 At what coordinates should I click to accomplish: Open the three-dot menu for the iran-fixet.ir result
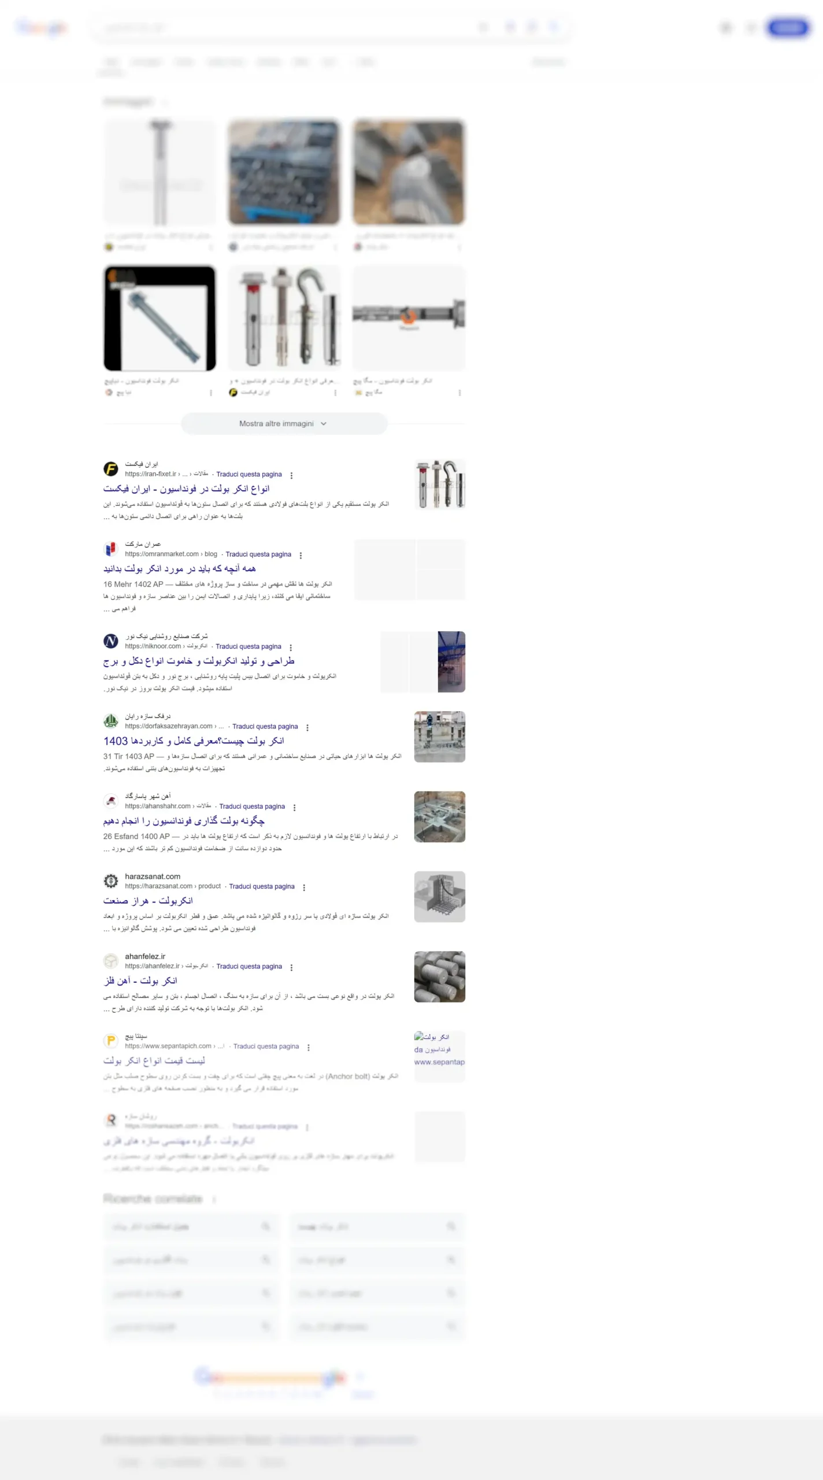pyautogui.click(x=291, y=475)
